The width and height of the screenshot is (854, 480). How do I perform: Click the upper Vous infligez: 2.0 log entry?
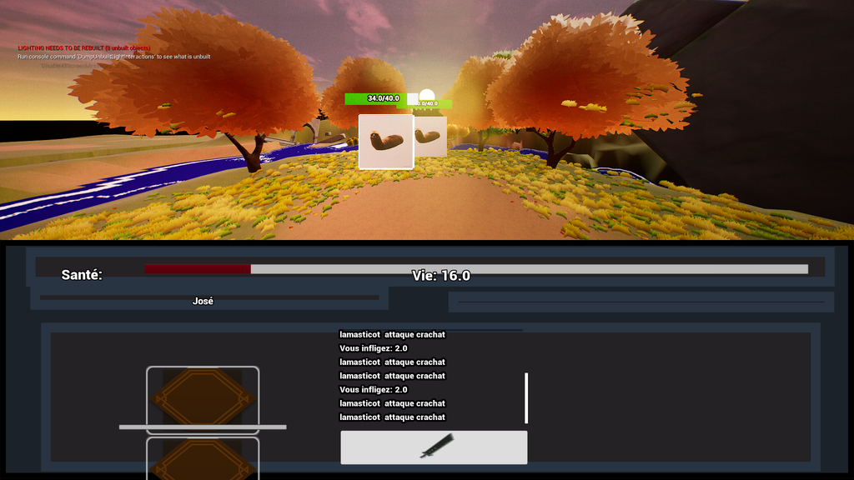point(373,348)
